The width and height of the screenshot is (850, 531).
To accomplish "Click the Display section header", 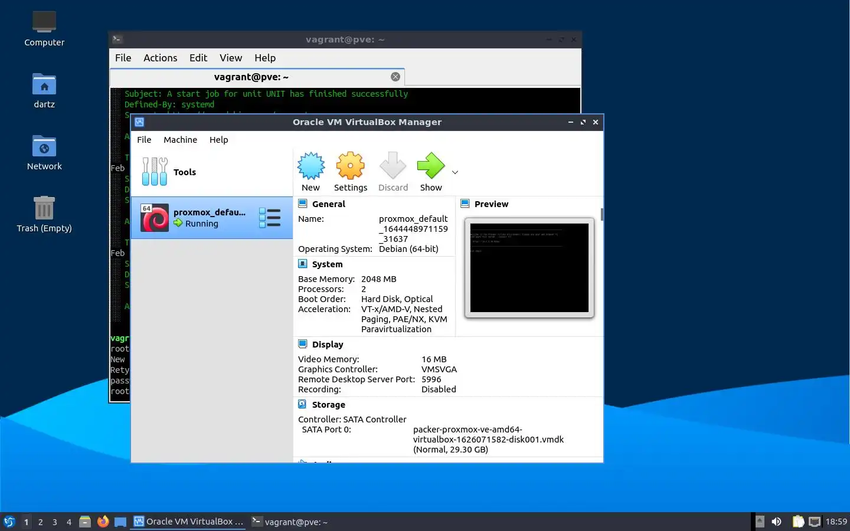I will [x=328, y=344].
